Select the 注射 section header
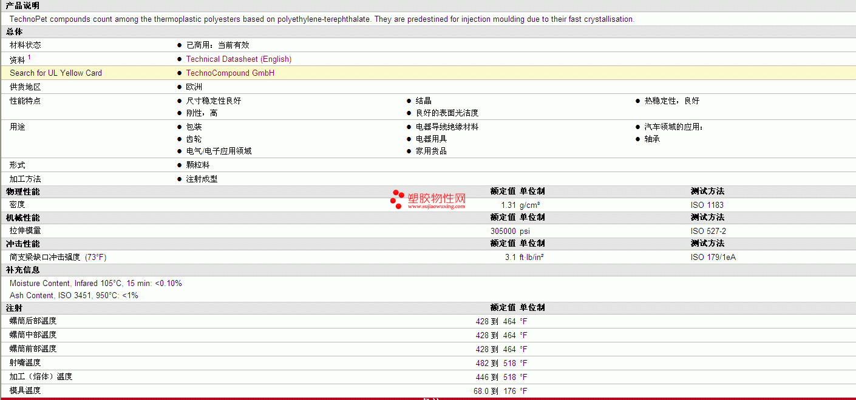 point(15,308)
